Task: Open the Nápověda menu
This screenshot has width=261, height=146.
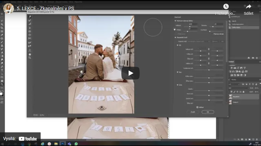Action: pos(78,2)
